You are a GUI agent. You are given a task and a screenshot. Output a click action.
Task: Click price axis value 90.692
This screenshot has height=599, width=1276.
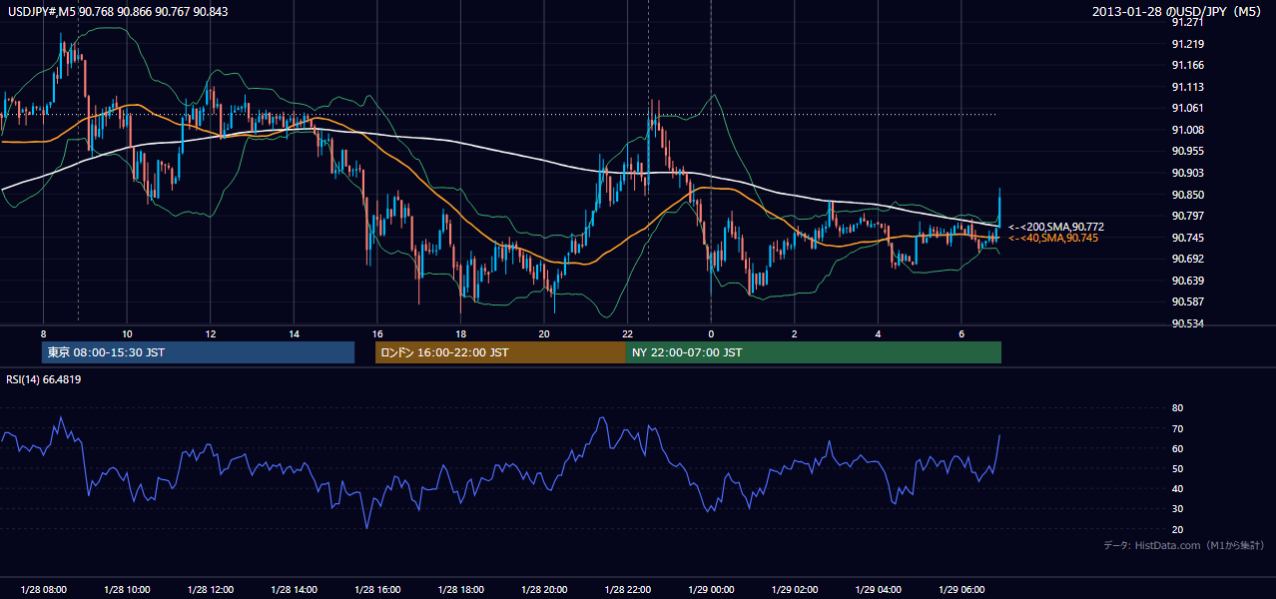[x=1188, y=259]
